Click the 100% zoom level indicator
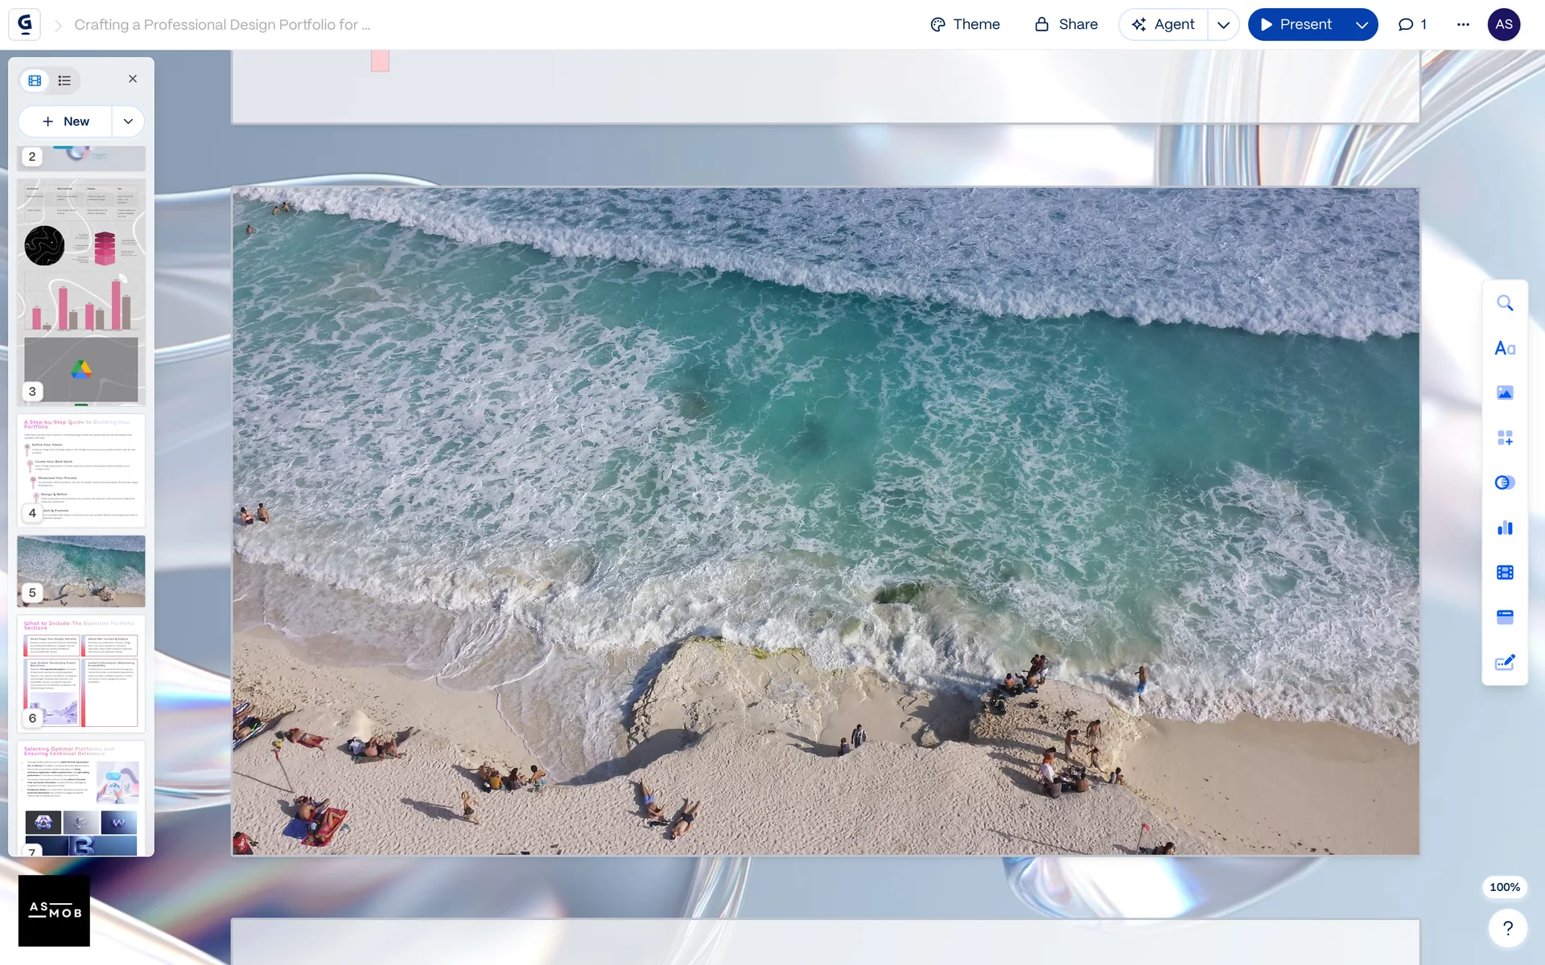The image size is (1545, 965). click(1504, 887)
